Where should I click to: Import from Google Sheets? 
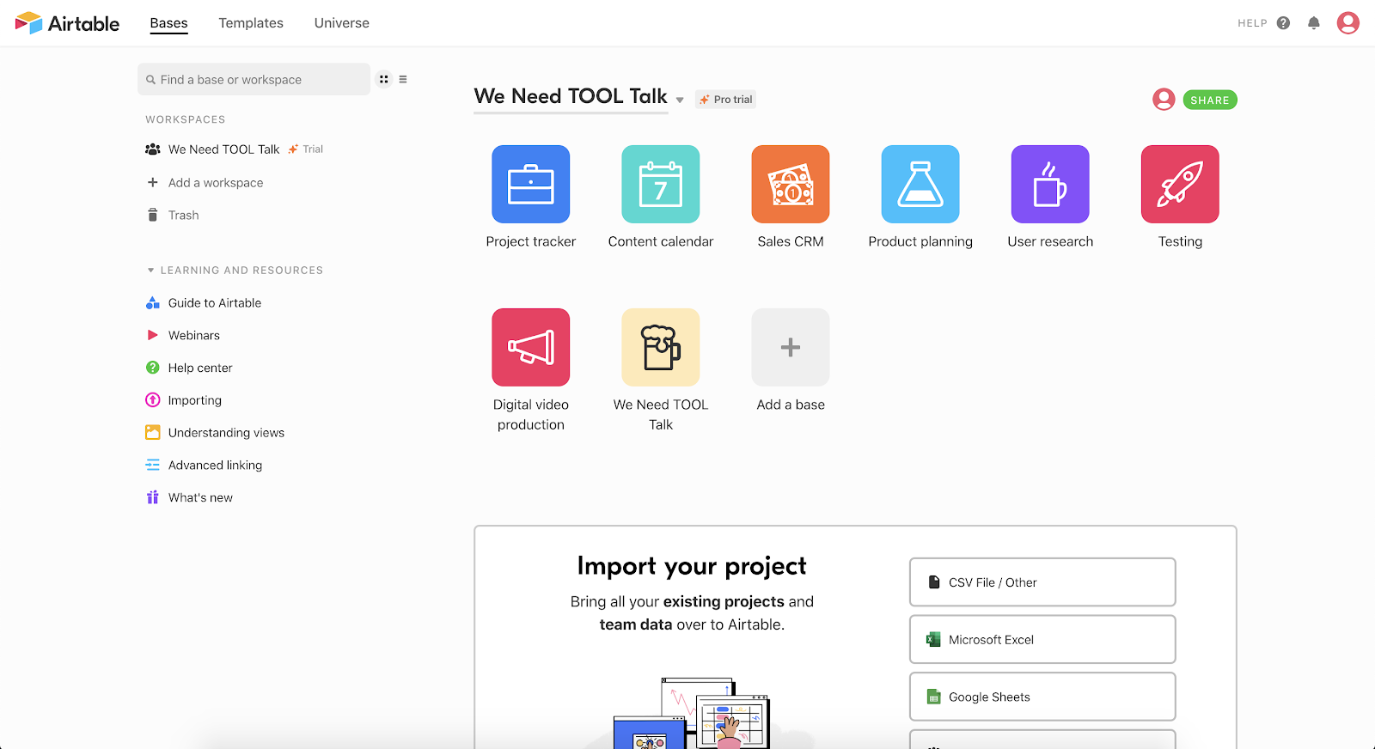coord(1042,697)
